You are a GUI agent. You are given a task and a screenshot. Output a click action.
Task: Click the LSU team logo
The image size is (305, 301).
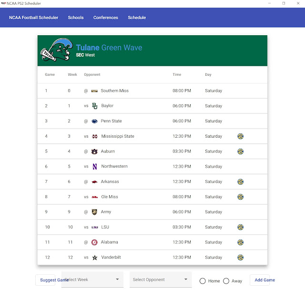click(x=95, y=227)
